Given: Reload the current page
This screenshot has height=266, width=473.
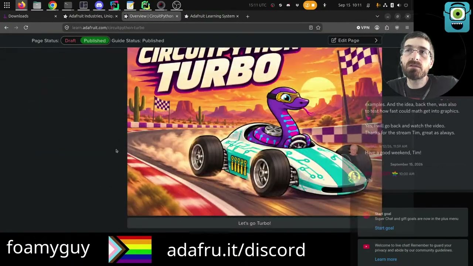Looking at the screenshot, I should [26, 27].
